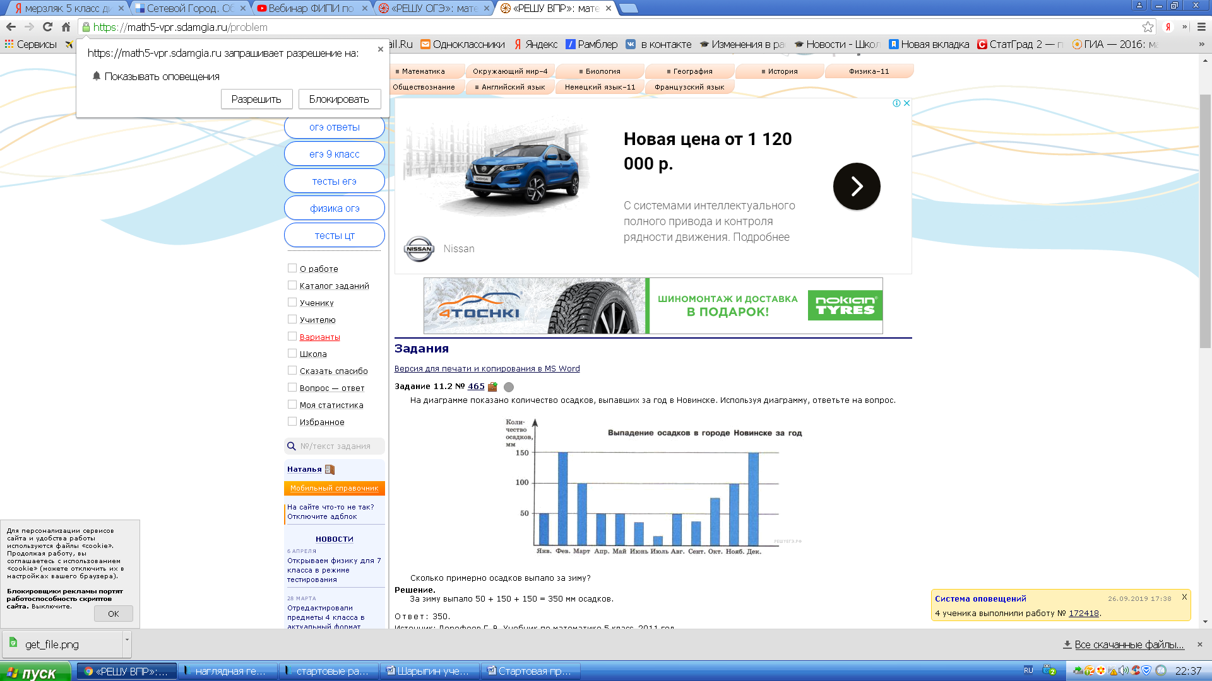
Task: Click the Мобильный справочник orange button
Action: click(x=334, y=488)
